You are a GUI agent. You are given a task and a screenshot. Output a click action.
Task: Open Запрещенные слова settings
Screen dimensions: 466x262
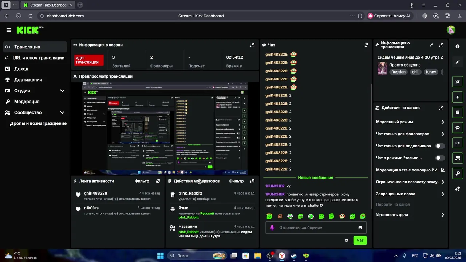pyautogui.click(x=410, y=194)
